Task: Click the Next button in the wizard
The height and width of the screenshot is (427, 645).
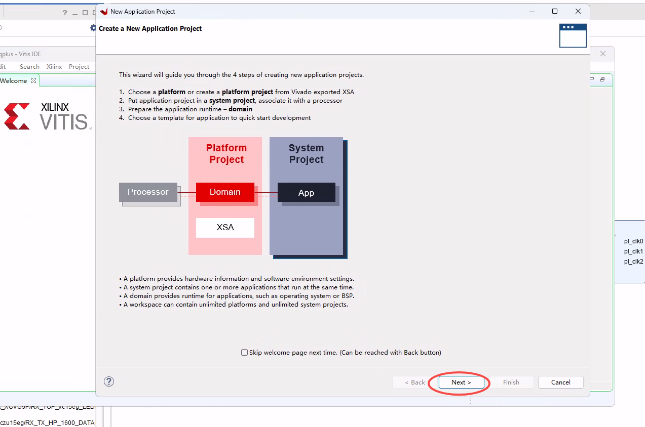Action: tap(461, 382)
